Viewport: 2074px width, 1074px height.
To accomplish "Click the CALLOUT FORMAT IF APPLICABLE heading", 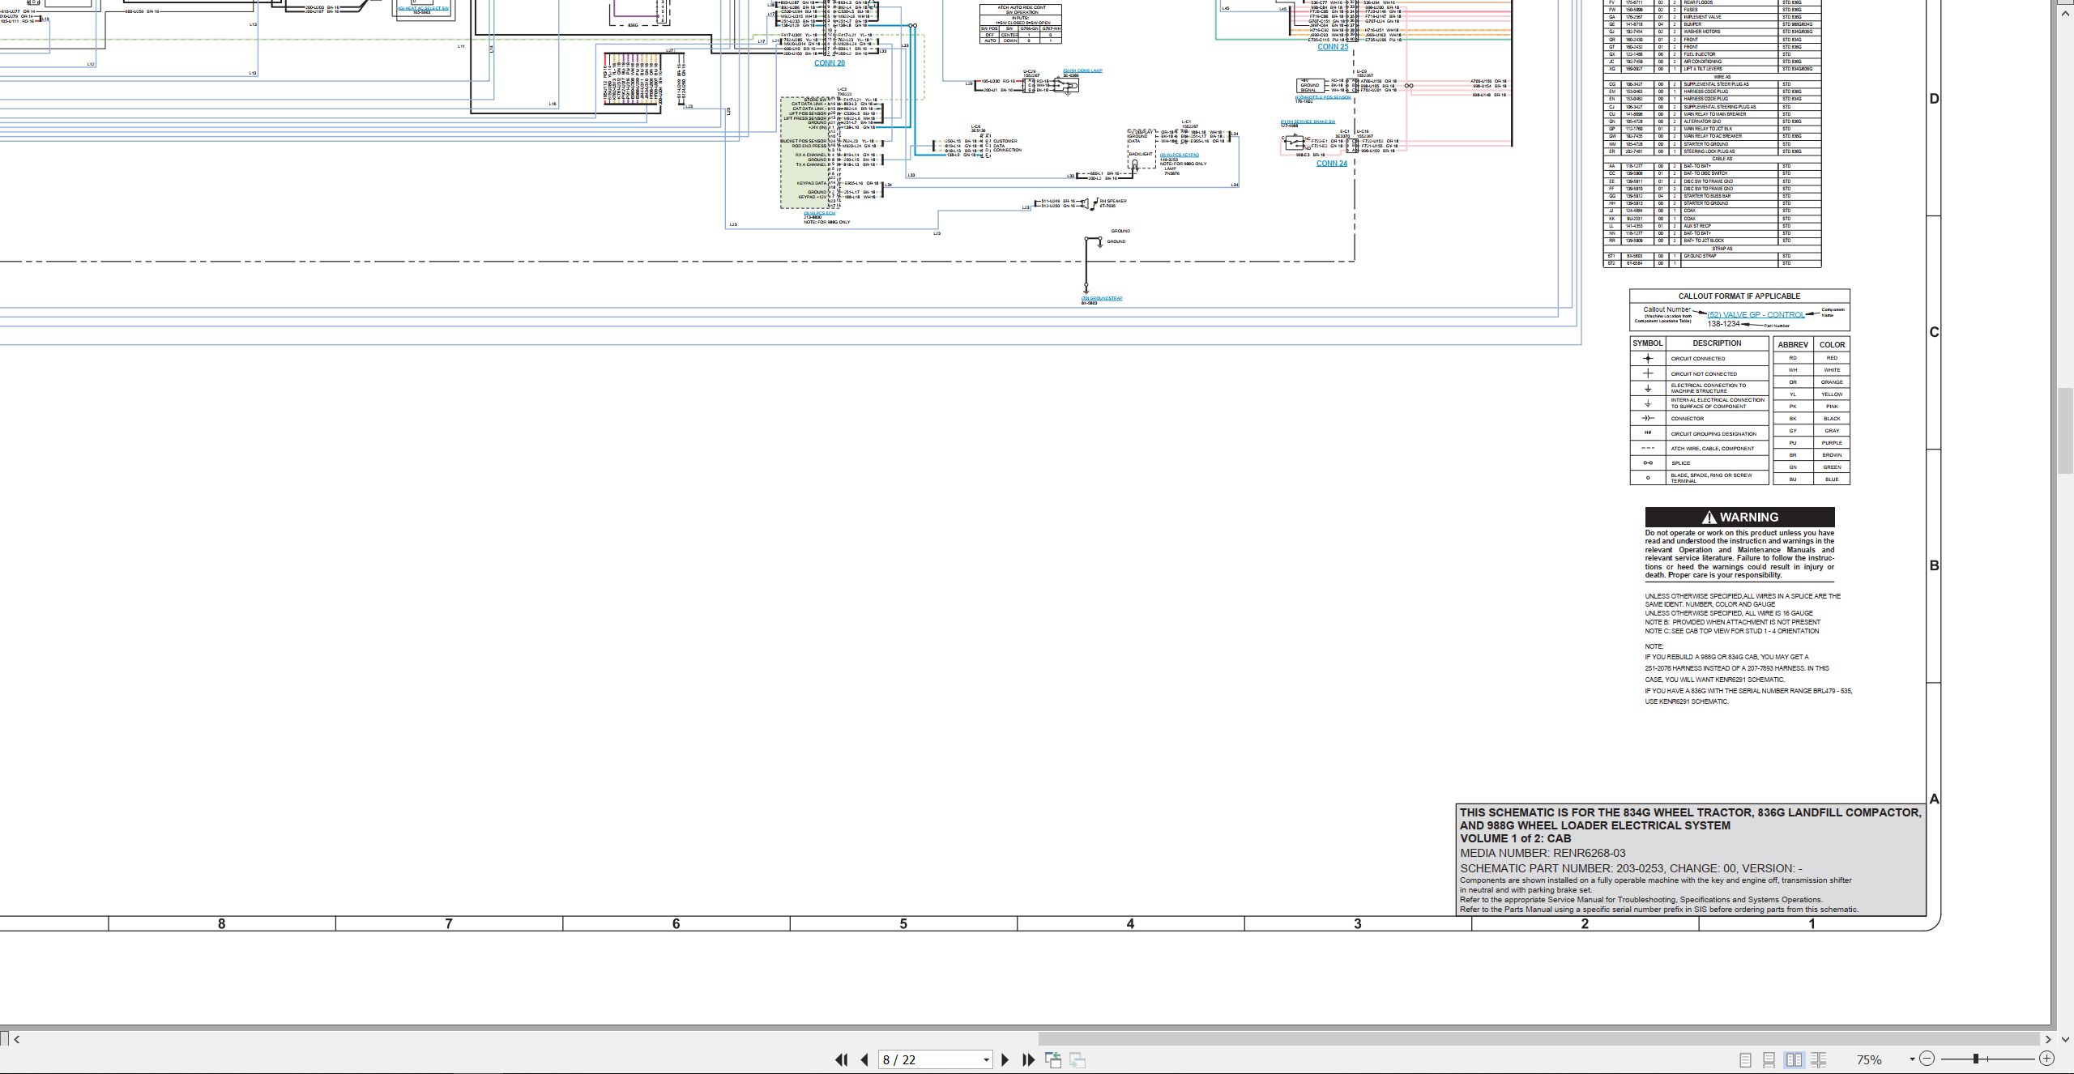I will [1739, 296].
